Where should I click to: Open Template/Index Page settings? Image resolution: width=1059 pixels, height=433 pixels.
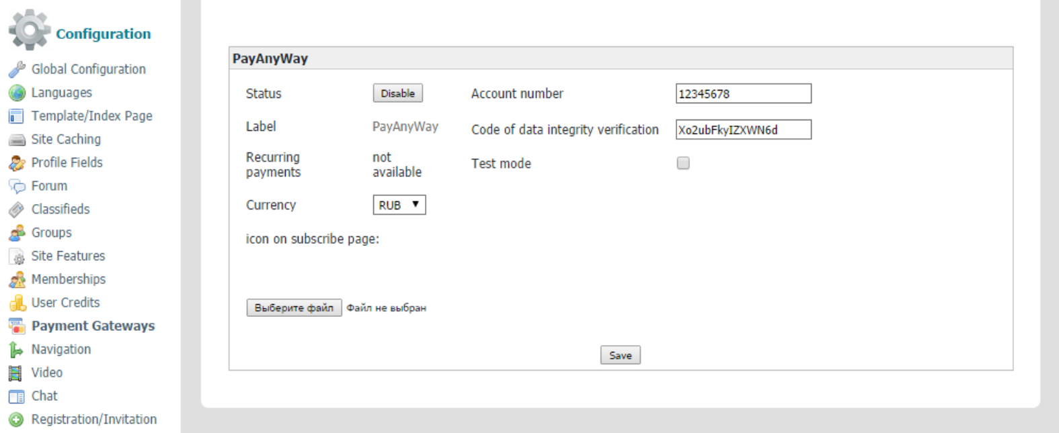pyautogui.click(x=92, y=116)
